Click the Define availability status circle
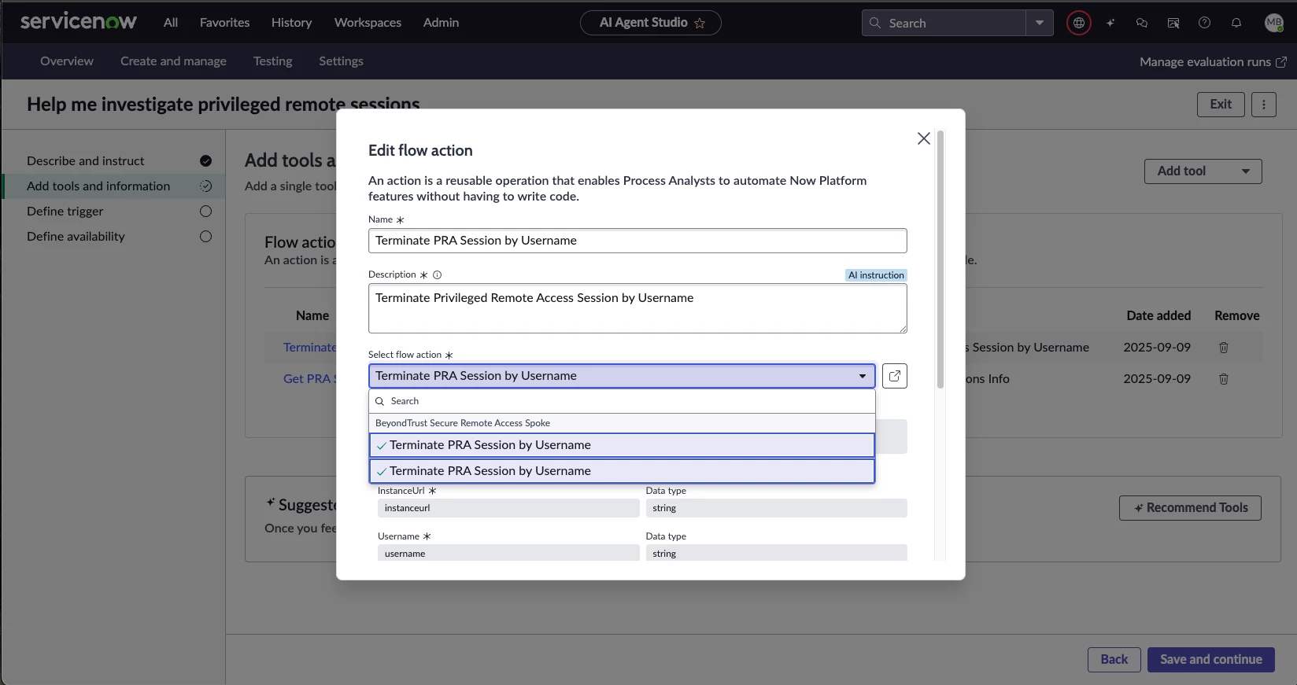Image resolution: width=1297 pixels, height=685 pixels. pos(205,237)
